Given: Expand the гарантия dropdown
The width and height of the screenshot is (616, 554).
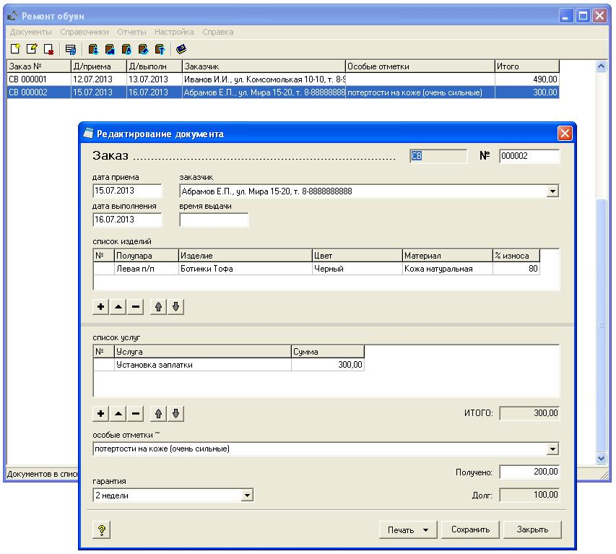Looking at the screenshot, I should point(247,496).
